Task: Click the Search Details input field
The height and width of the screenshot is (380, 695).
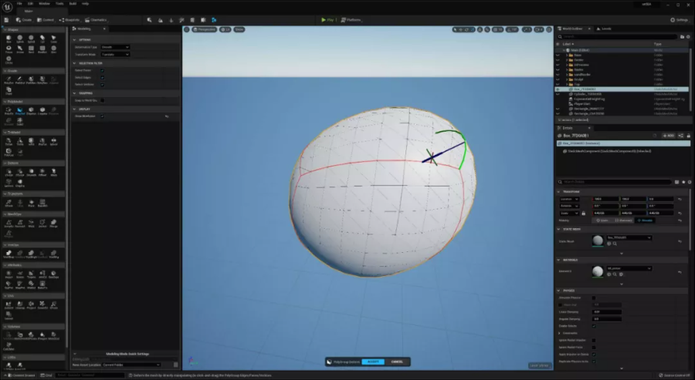Action: point(615,182)
